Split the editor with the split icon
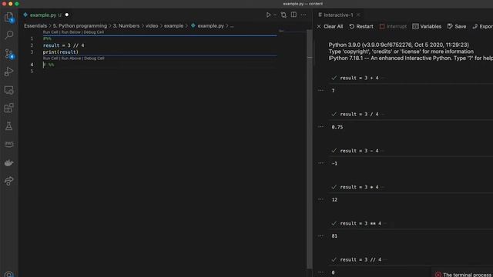The height and width of the screenshot is (277, 493). tap(293, 15)
